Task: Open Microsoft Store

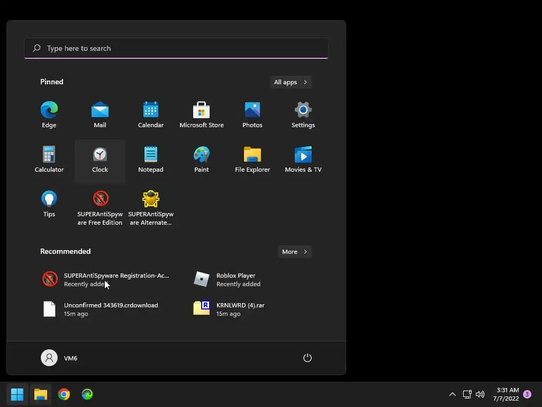Action: (x=202, y=115)
